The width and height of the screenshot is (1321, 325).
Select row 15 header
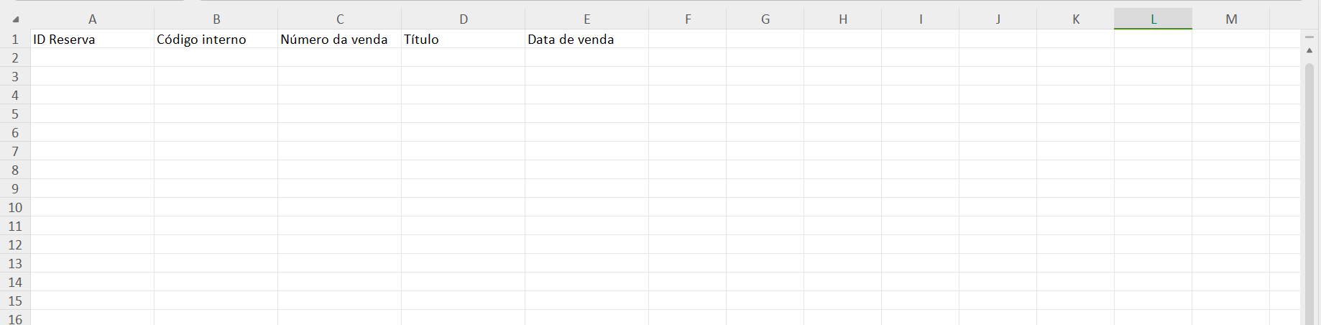coord(15,301)
